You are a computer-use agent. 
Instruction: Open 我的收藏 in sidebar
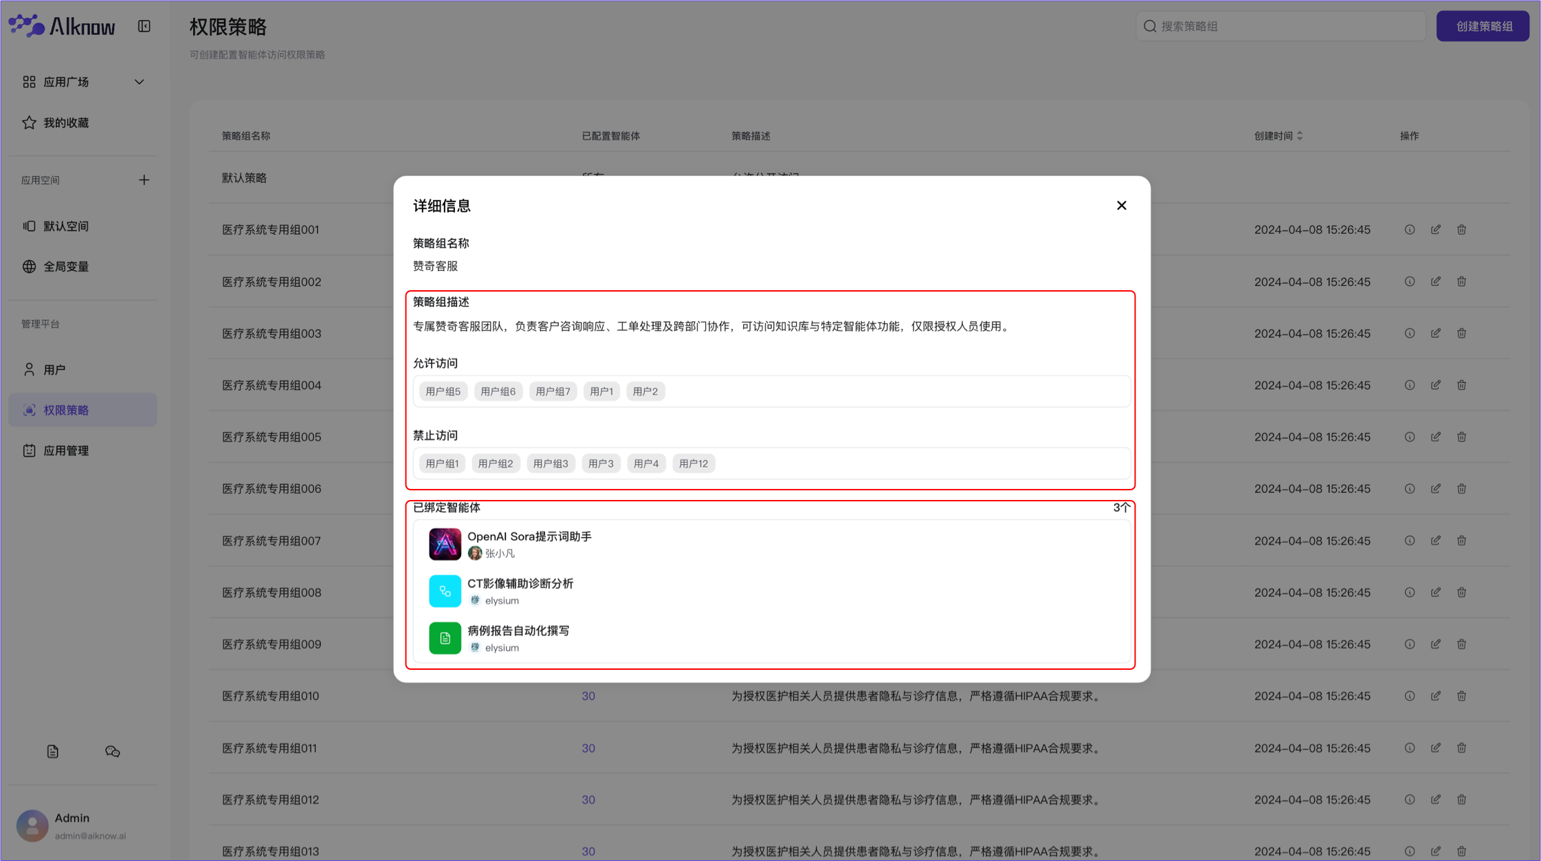(x=66, y=123)
